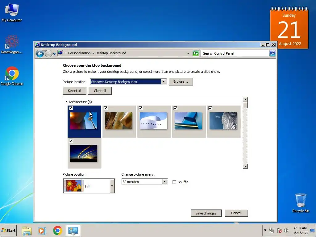The image size is (316, 237).
Task: Click the Save changes button
Action: coord(206,213)
